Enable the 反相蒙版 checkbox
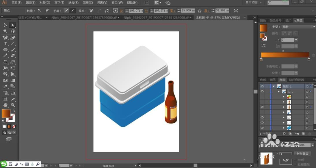 tap(295, 165)
